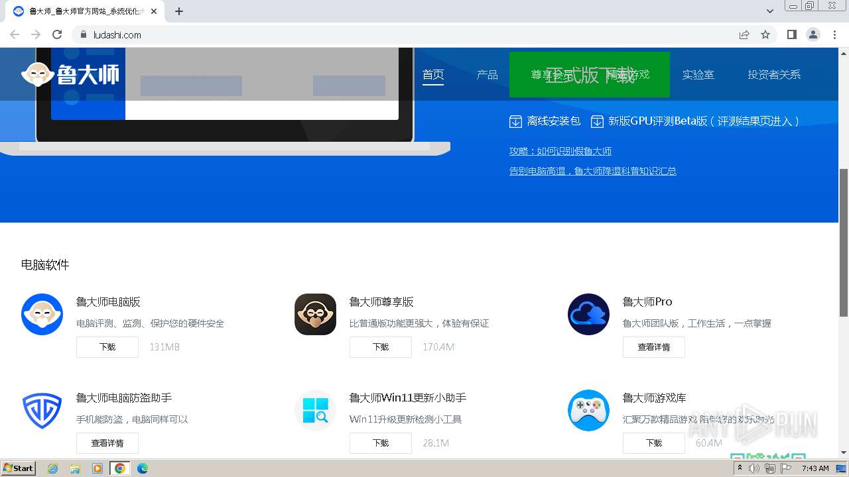This screenshot has width=849, height=477.
Task: Click the scrollbar up arrow
Action: (x=844, y=52)
